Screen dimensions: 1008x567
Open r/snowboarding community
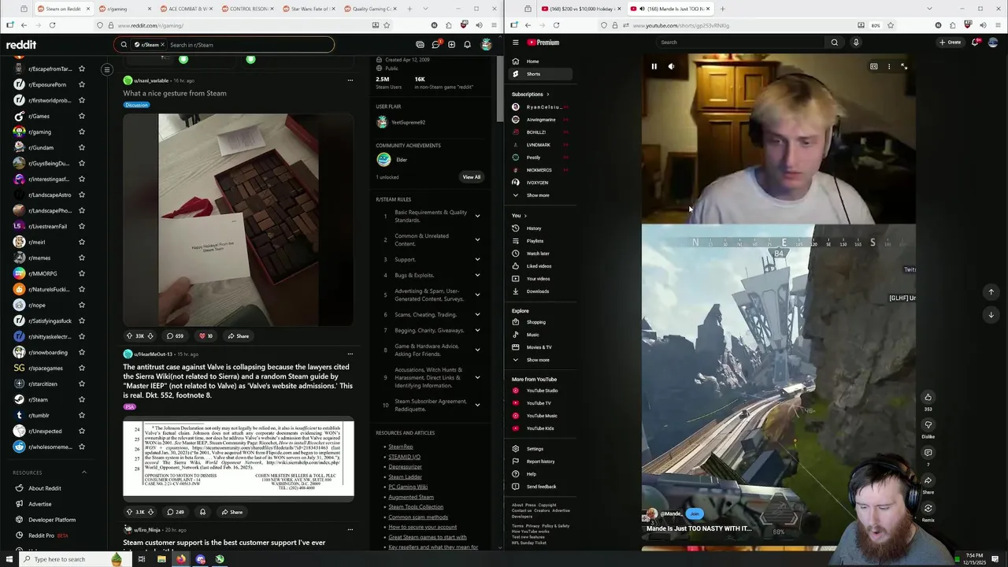(48, 352)
